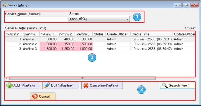Click the Search (ค้นหา) button

point(177,85)
